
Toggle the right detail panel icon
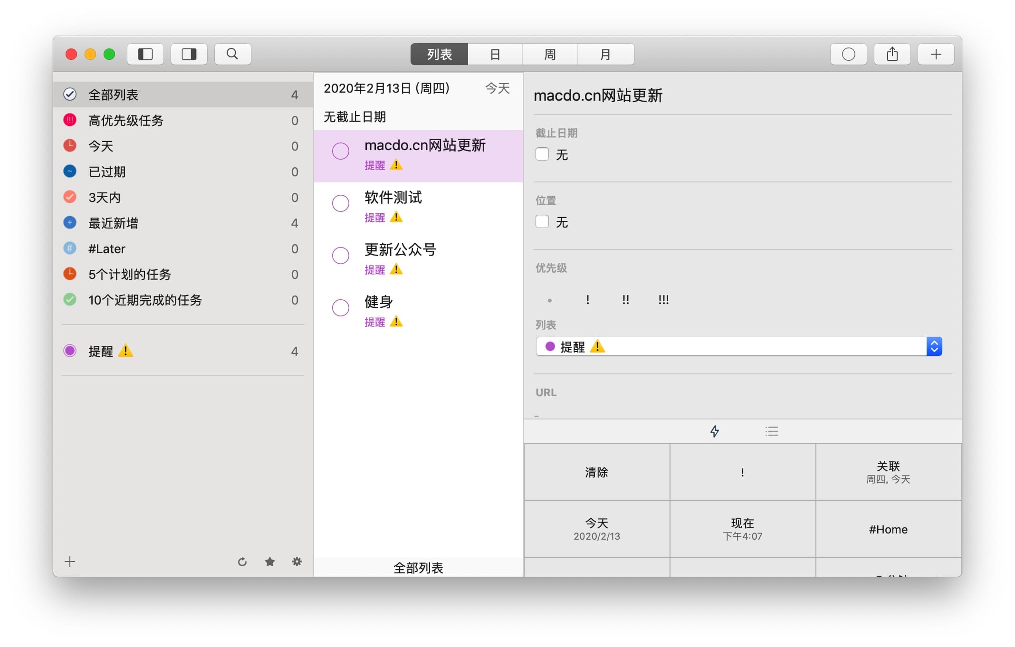189,54
